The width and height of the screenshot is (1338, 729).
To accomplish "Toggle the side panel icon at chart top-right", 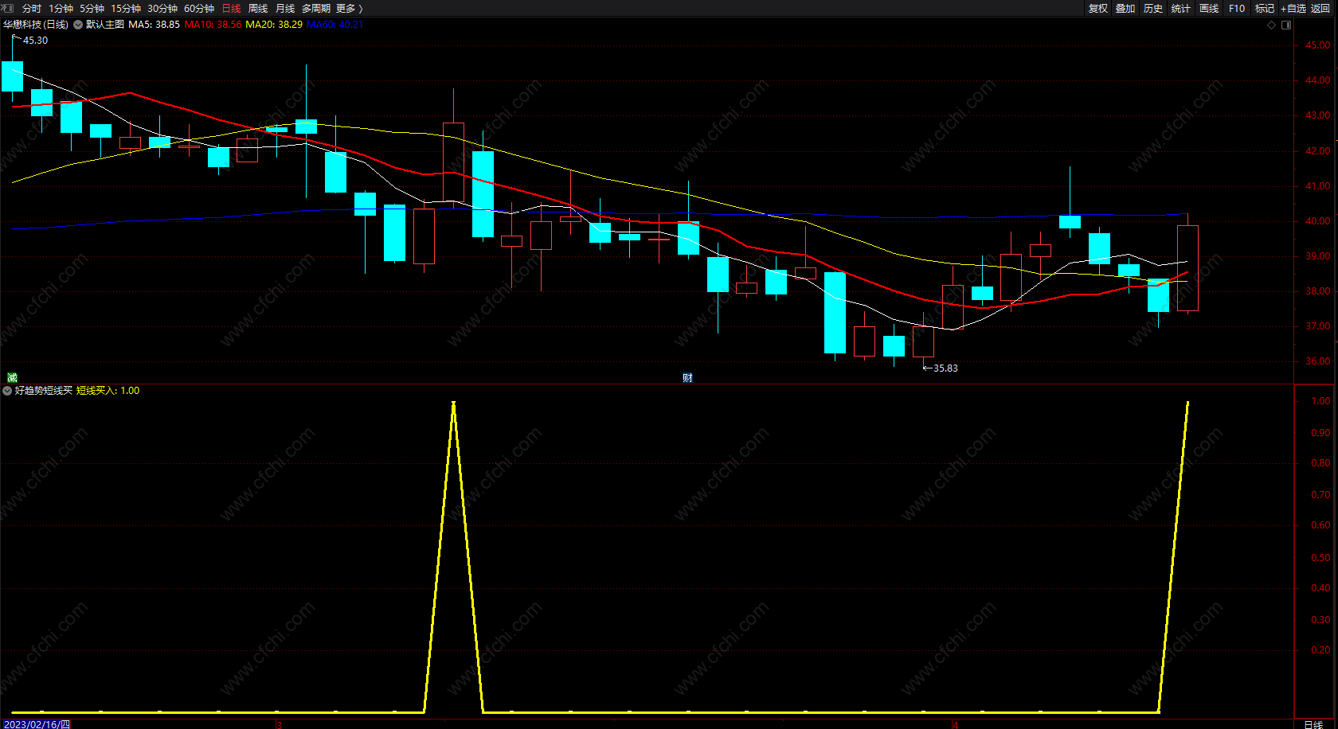I will [x=1286, y=25].
